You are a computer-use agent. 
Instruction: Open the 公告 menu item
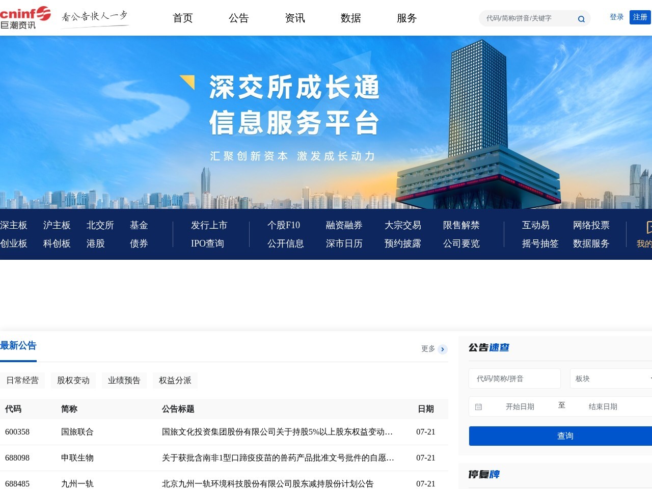point(239,18)
